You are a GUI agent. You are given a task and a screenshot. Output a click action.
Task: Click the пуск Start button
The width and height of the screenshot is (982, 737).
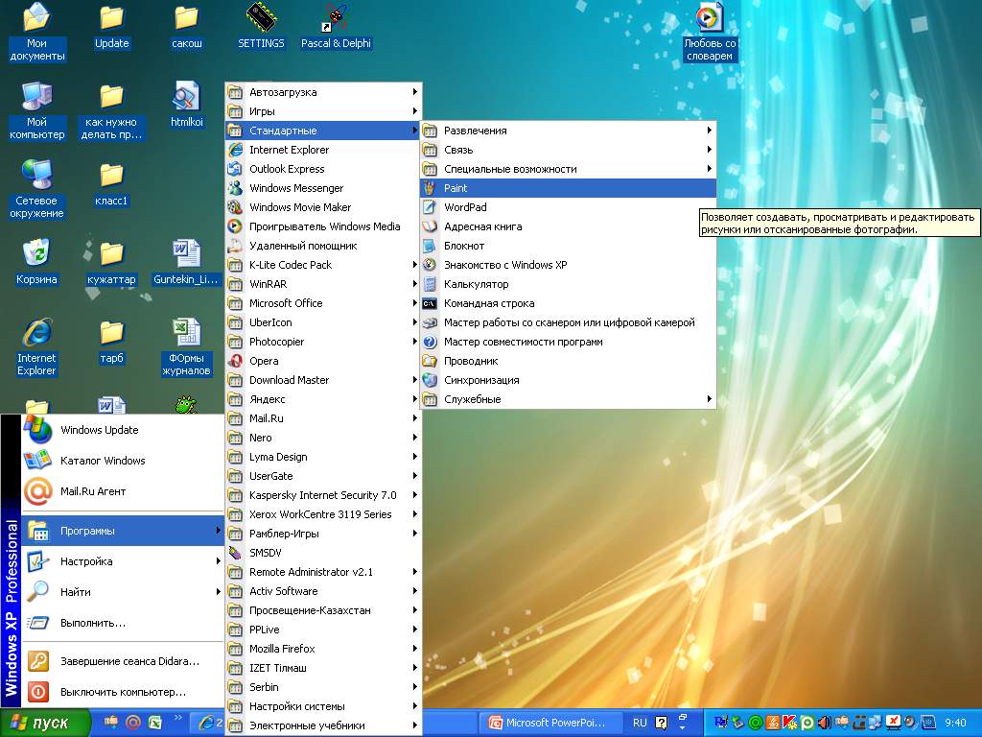point(45,723)
